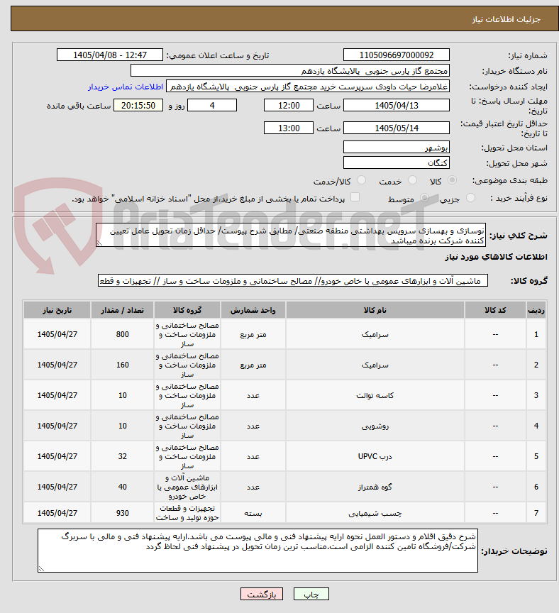Click the نام کالا column header
Screen dimensions: 559x613
pos(375,310)
